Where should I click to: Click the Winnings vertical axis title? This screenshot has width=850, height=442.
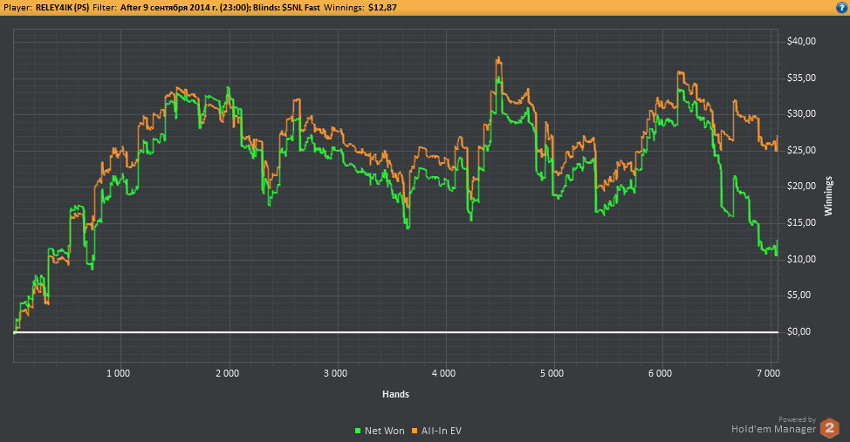click(828, 196)
